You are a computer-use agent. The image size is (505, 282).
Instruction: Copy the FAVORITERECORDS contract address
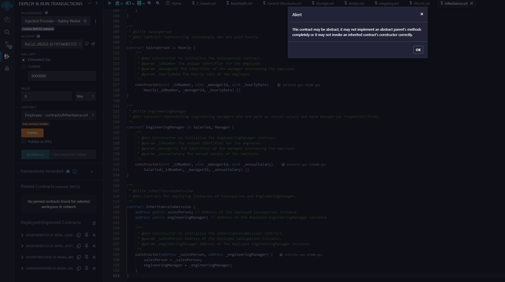79,257
